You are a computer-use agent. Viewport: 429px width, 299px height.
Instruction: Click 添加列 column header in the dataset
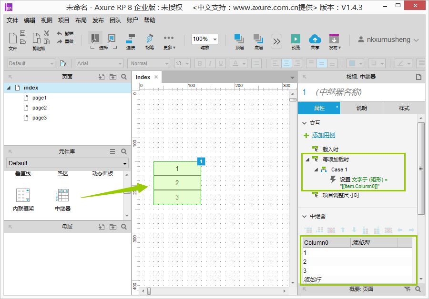click(374, 242)
